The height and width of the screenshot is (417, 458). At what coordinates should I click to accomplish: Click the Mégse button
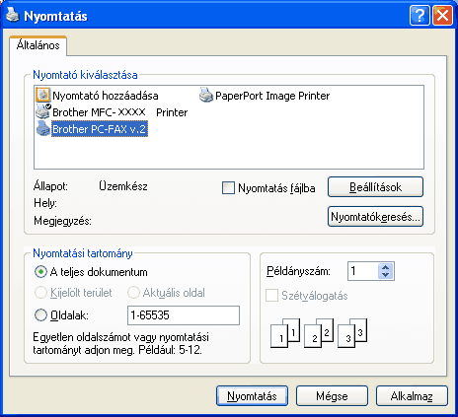332,396
